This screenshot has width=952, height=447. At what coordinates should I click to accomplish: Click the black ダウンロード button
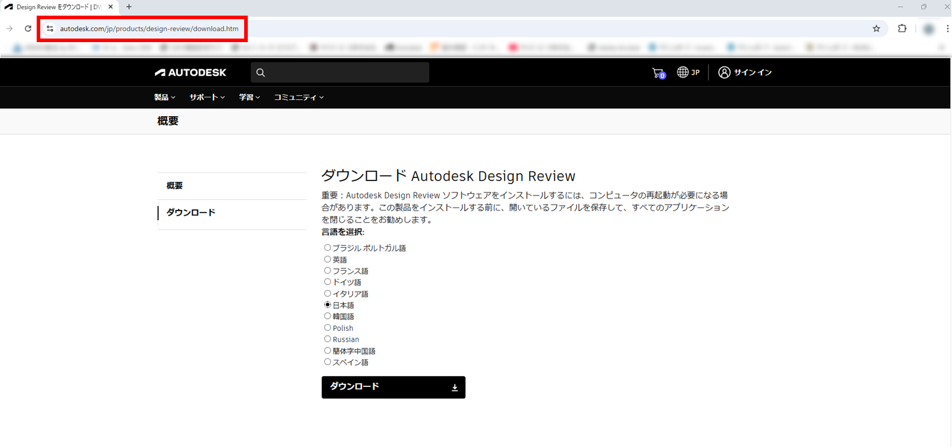coord(393,387)
